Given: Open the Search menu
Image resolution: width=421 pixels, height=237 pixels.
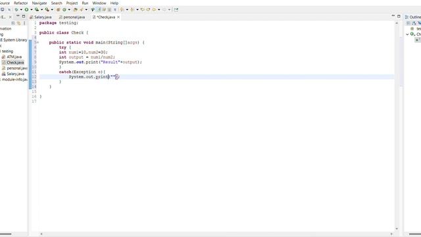Looking at the screenshot, I should pyautogui.click(x=57, y=3).
